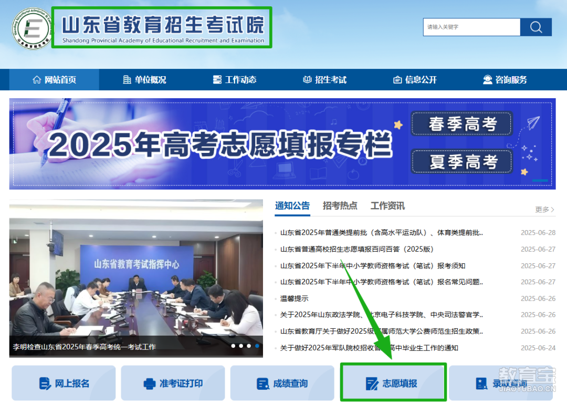
Task: Open the 志愿填报 quick button
Action: pyautogui.click(x=393, y=384)
